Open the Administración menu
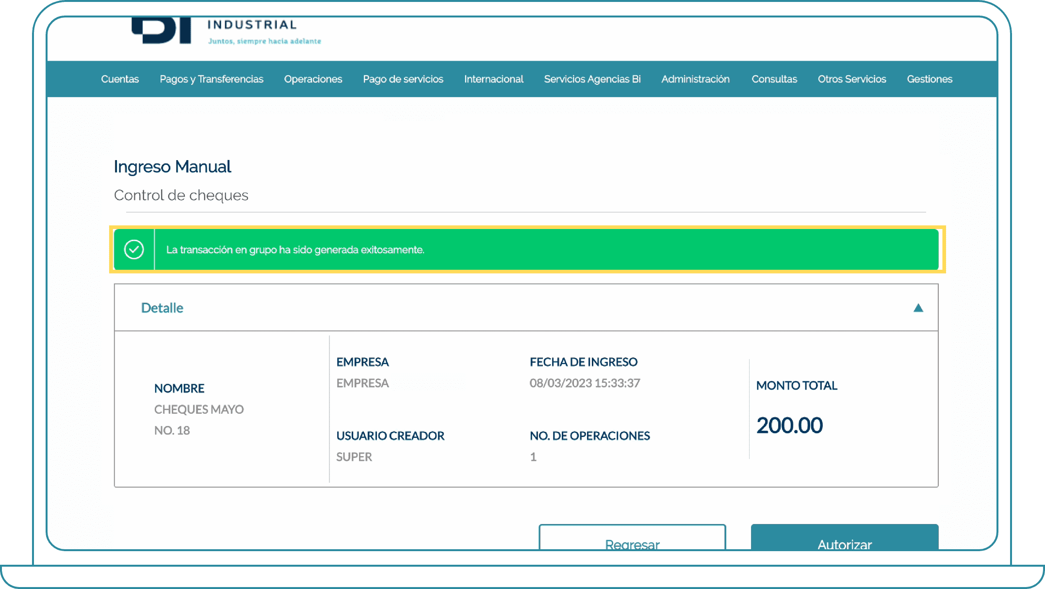 695,79
